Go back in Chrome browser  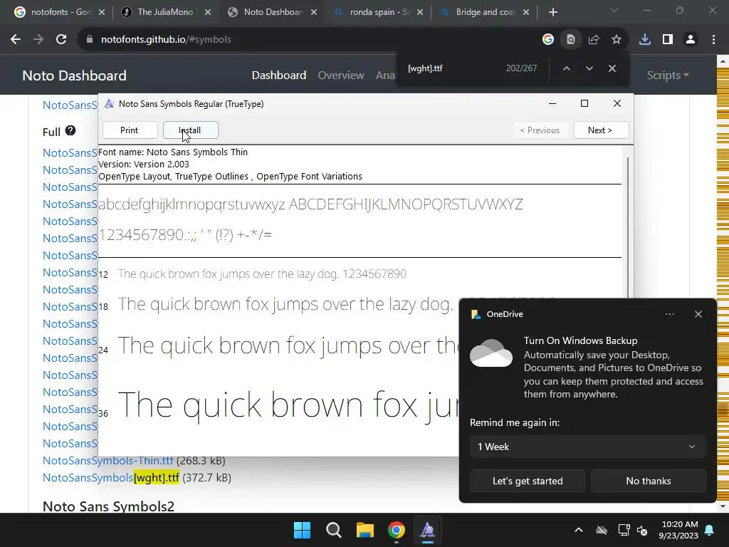16,40
